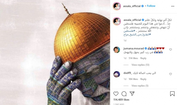Open jumana.mourad's profile avatar

(x=117, y=50)
